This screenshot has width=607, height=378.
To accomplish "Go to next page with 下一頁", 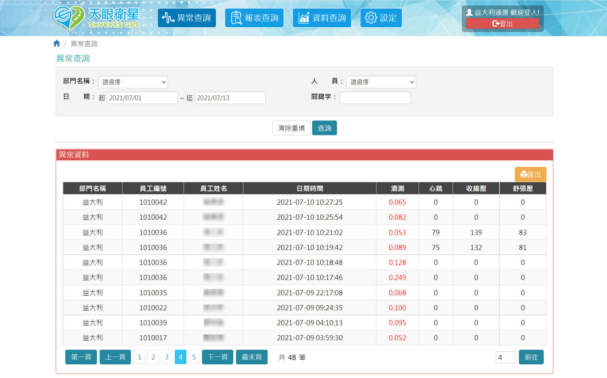I will [x=217, y=357].
